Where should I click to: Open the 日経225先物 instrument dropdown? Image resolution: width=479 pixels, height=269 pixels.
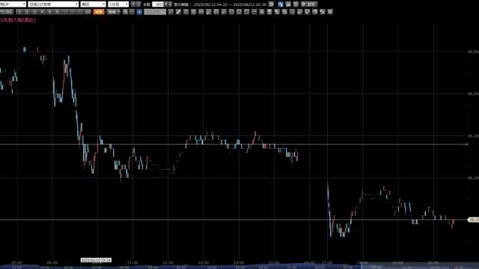[x=53, y=4]
